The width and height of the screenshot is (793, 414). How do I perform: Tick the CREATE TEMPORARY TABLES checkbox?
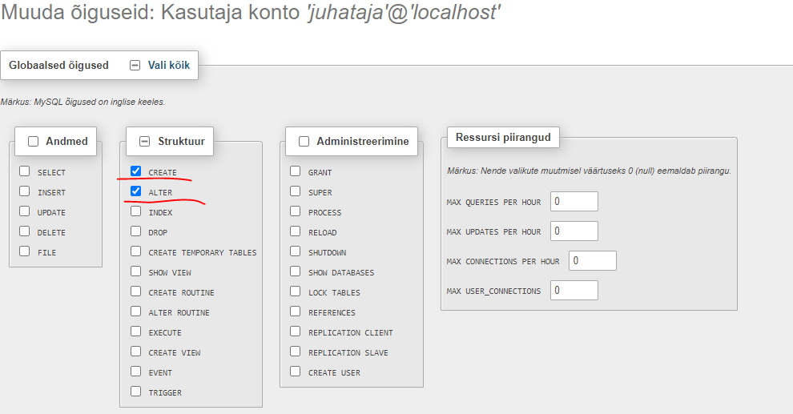(136, 251)
